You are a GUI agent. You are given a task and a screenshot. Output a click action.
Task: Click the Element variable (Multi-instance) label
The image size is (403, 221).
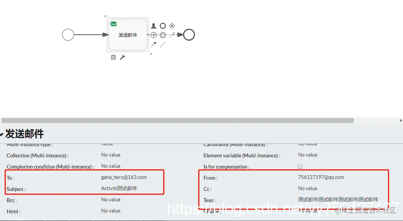point(242,155)
